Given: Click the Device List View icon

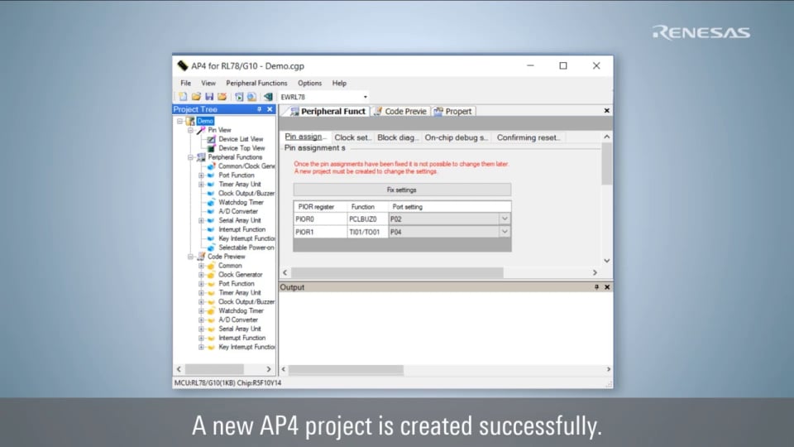Looking at the screenshot, I should 211,139.
